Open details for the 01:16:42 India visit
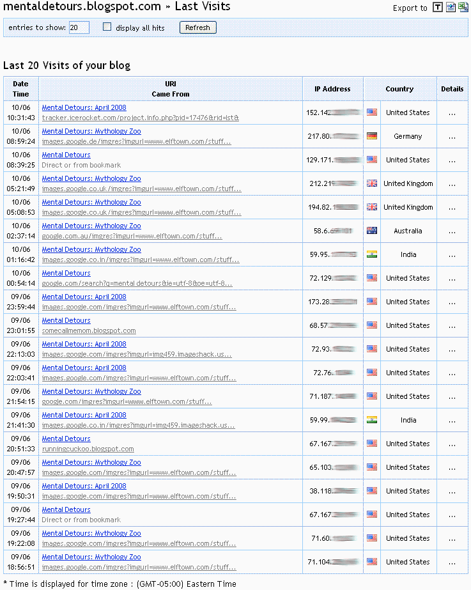Image resolution: width=471 pixels, height=590 pixels. (452, 256)
